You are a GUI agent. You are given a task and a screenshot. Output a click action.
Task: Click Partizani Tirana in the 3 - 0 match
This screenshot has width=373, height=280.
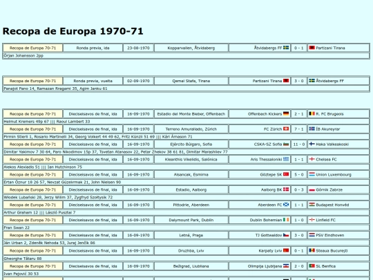[x=267, y=81]
